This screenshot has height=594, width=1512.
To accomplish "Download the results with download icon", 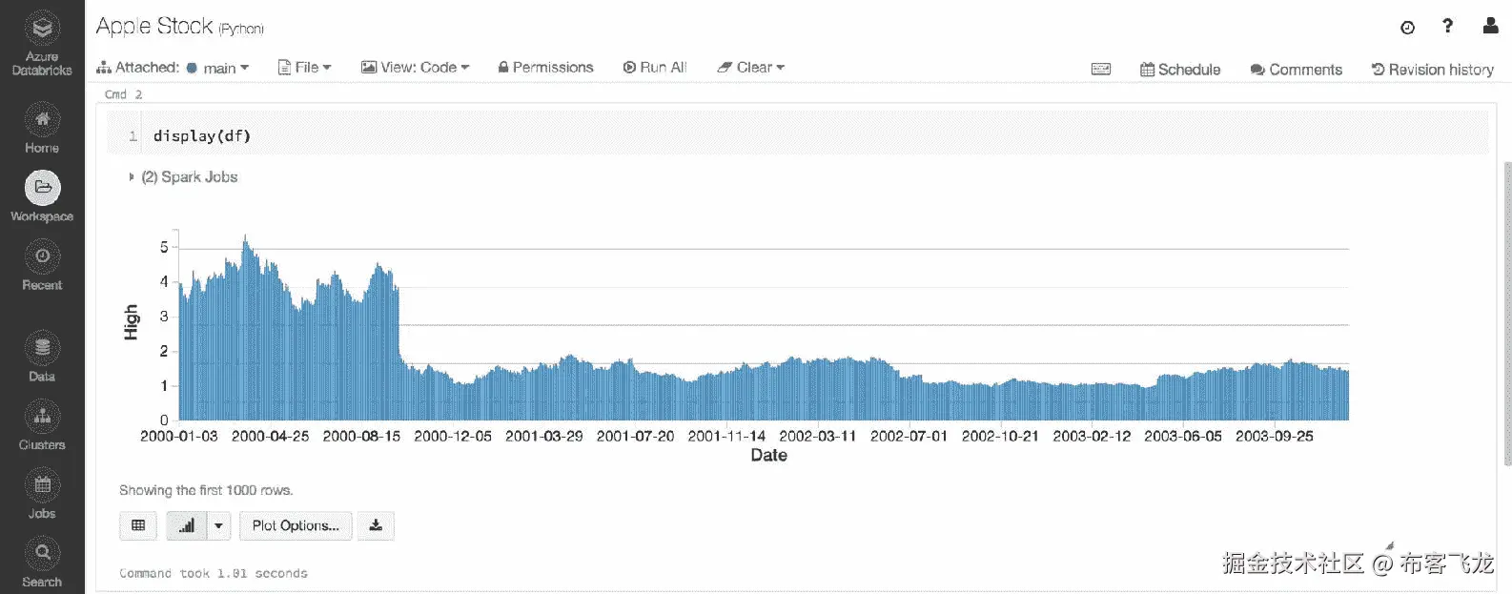I will [x=376, y=525].
